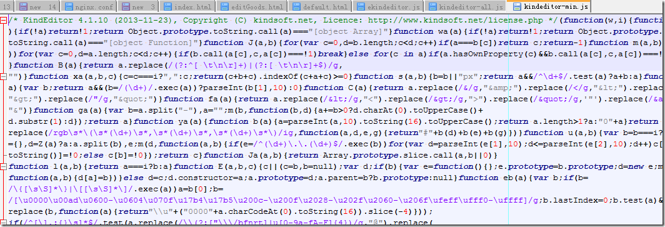Click the save-state icon on index.html tab
665x227 pixels.
pyautogui.click(x=167, y=8)
